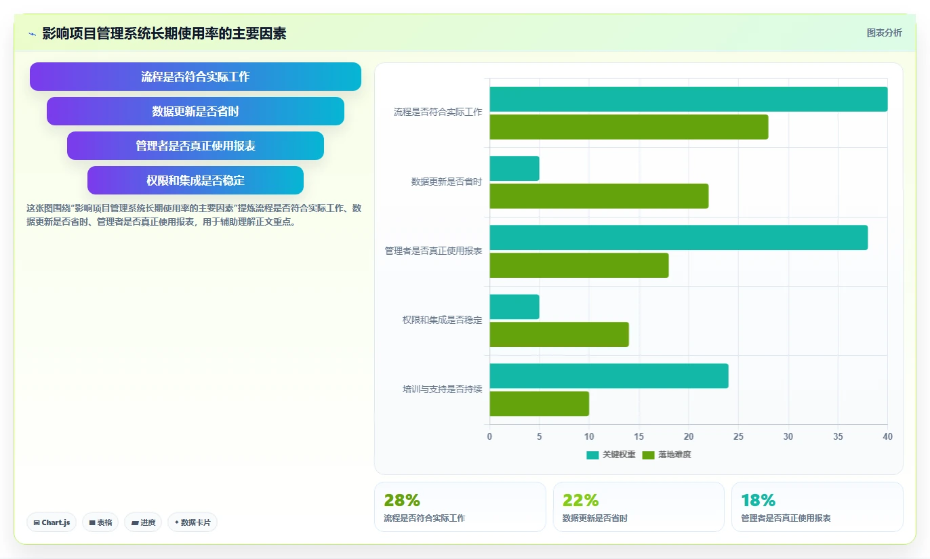The image size is (930, 559).
Task: Select the 流程是否符合实际工作 funnel stage
Action: tap(195, 77)
